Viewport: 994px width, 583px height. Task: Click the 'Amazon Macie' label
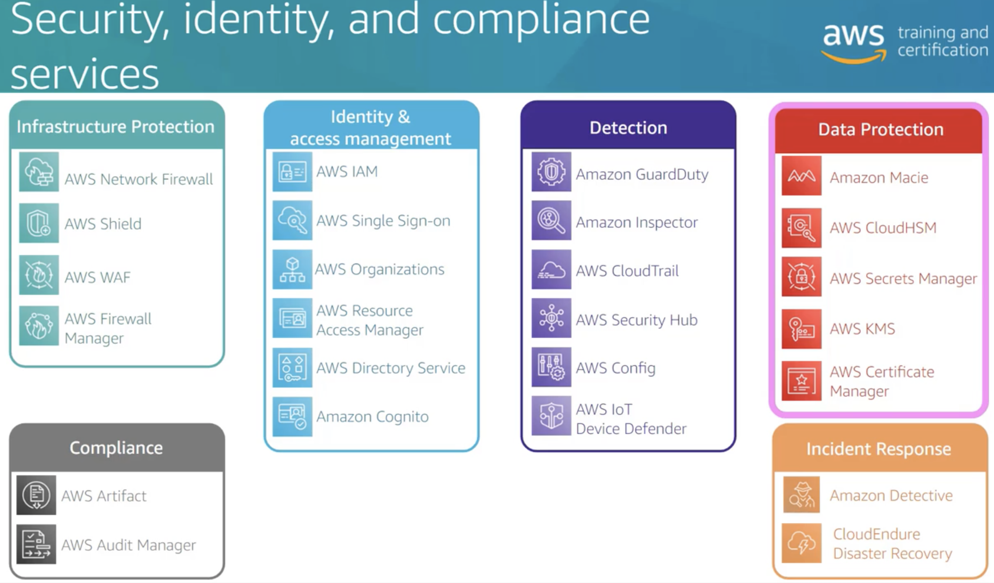tap(879, 178)
